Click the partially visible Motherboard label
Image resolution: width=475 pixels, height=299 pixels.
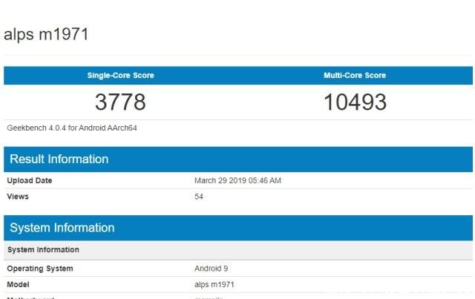coord(30,297)
